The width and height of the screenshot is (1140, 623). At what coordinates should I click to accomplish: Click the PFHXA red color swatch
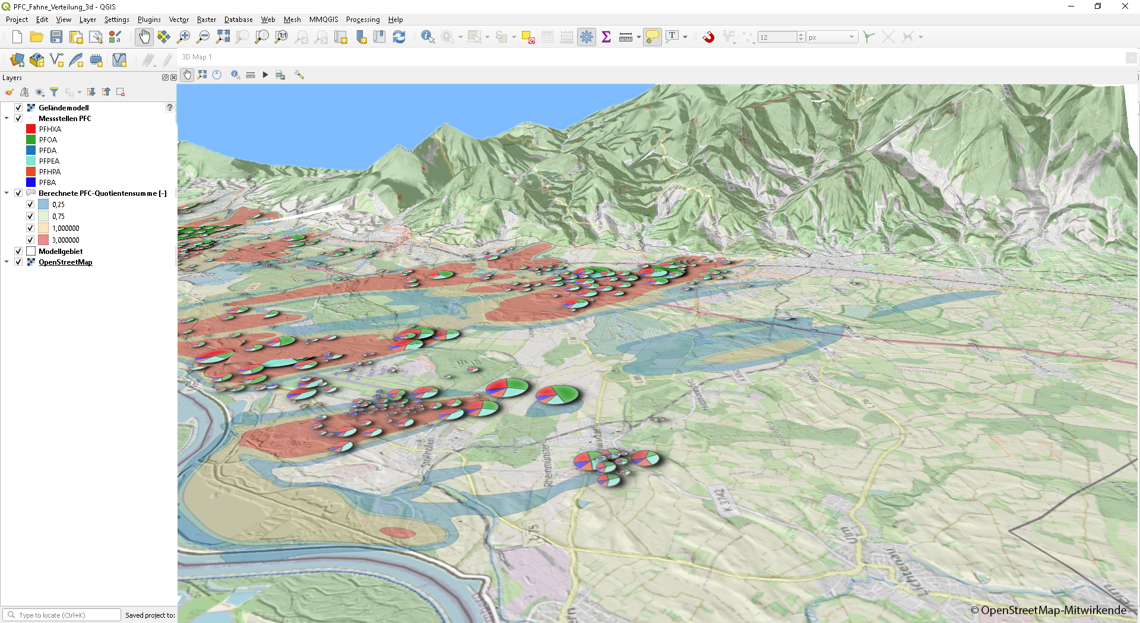[x=31, y=129]
